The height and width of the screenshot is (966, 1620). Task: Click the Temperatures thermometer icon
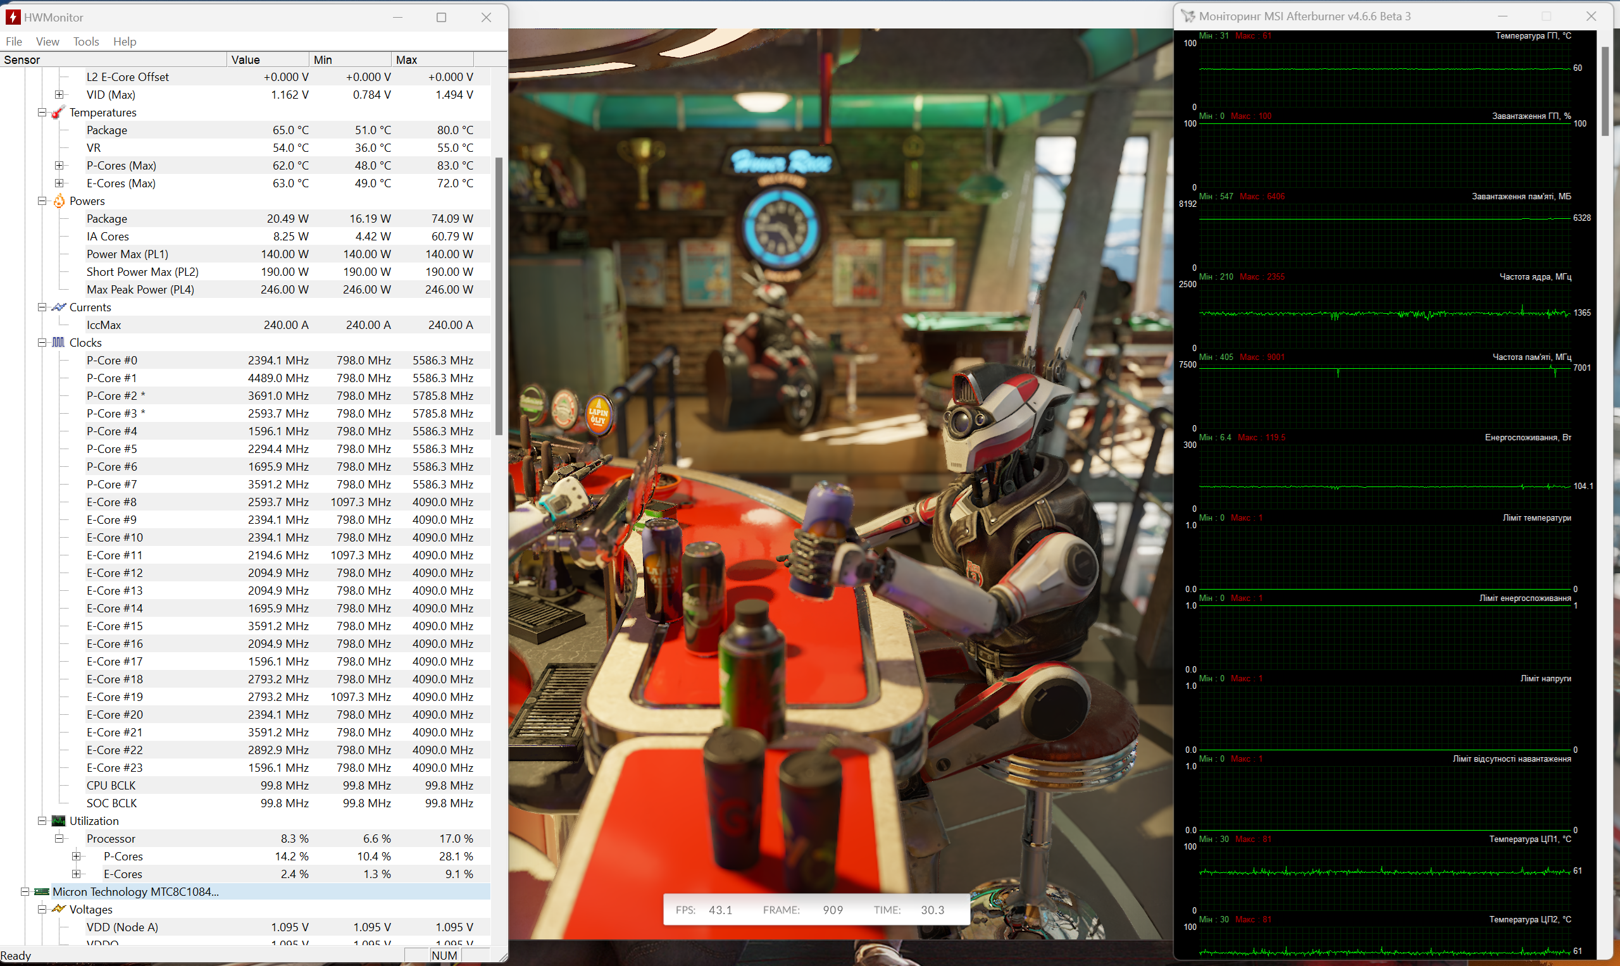pos(59,113)
